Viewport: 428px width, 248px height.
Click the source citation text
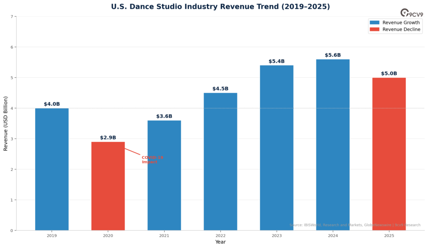click(355, 225)
